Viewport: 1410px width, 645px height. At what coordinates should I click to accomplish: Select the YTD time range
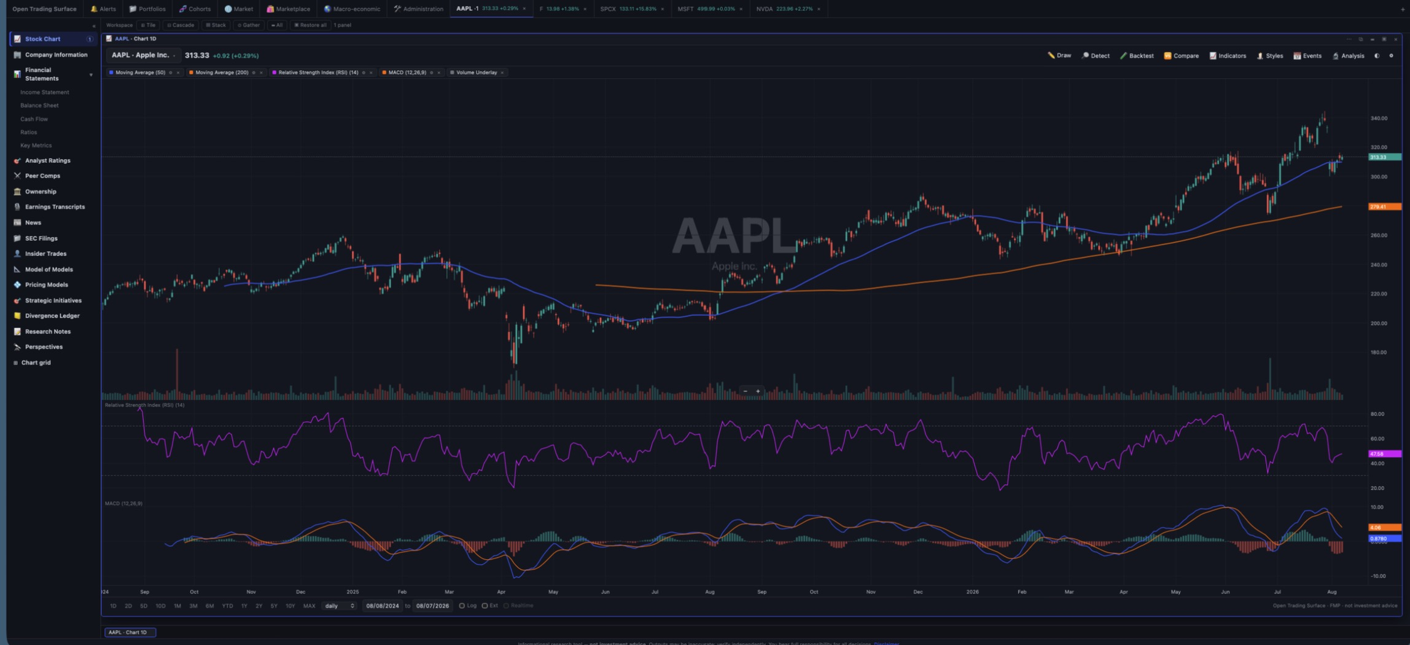point(227,606)
